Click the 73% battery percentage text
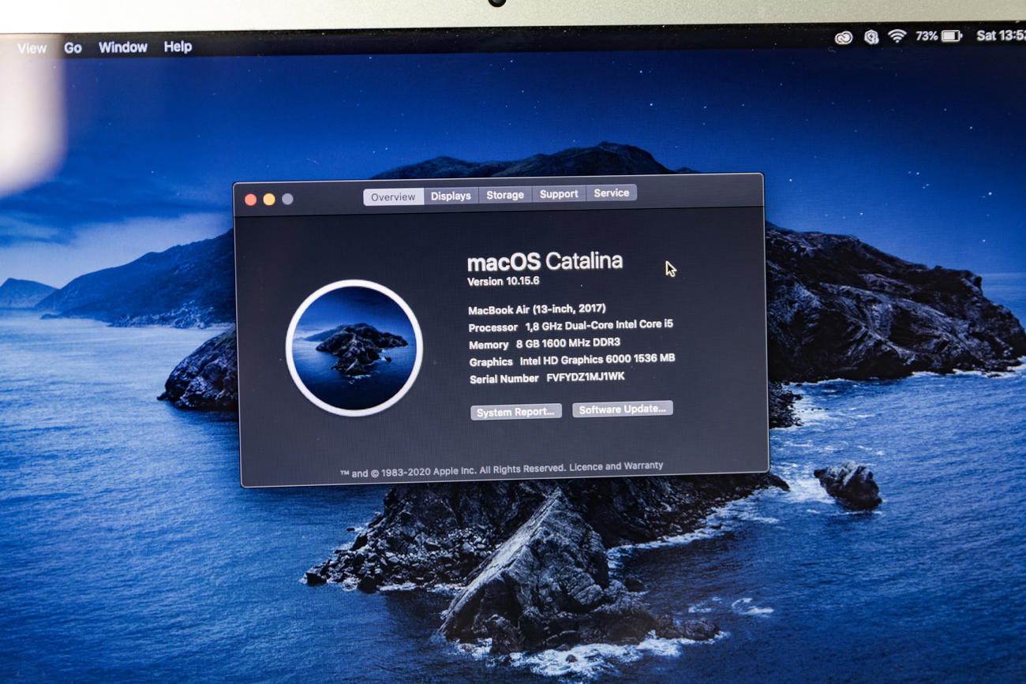This screenshot has width=1026, height=684. point(927,36)
